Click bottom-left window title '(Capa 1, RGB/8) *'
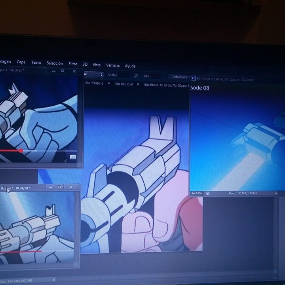The image size is (285, 285). click(x=15, y=188)
